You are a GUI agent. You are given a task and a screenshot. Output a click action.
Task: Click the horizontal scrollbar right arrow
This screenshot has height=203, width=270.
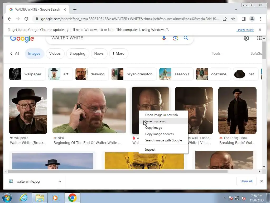pos(260,171)
